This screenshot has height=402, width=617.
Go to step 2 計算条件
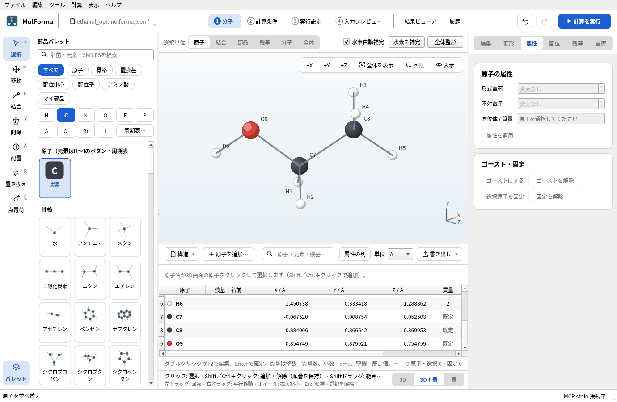262,21
